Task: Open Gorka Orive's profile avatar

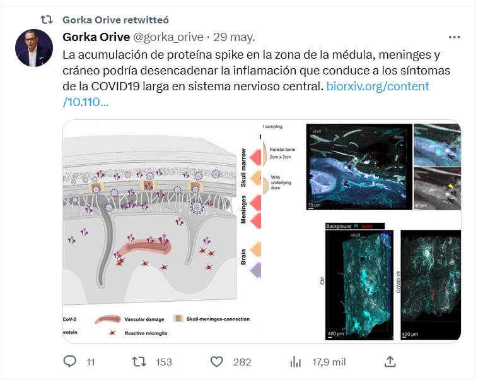Action: tap(34, 48)
